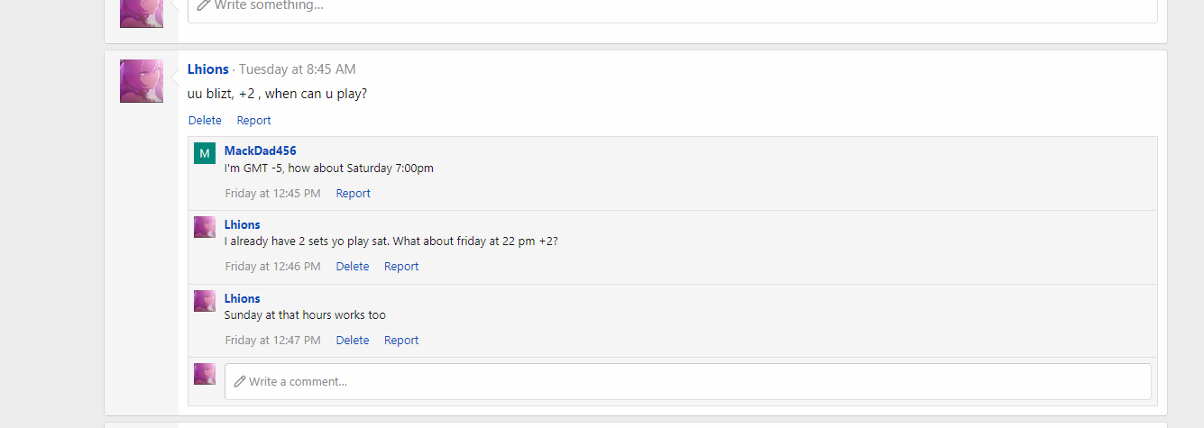
Task: Click Lhions' avatar beside the Friday 22 pm reply
Action: [x=205, y=227]
